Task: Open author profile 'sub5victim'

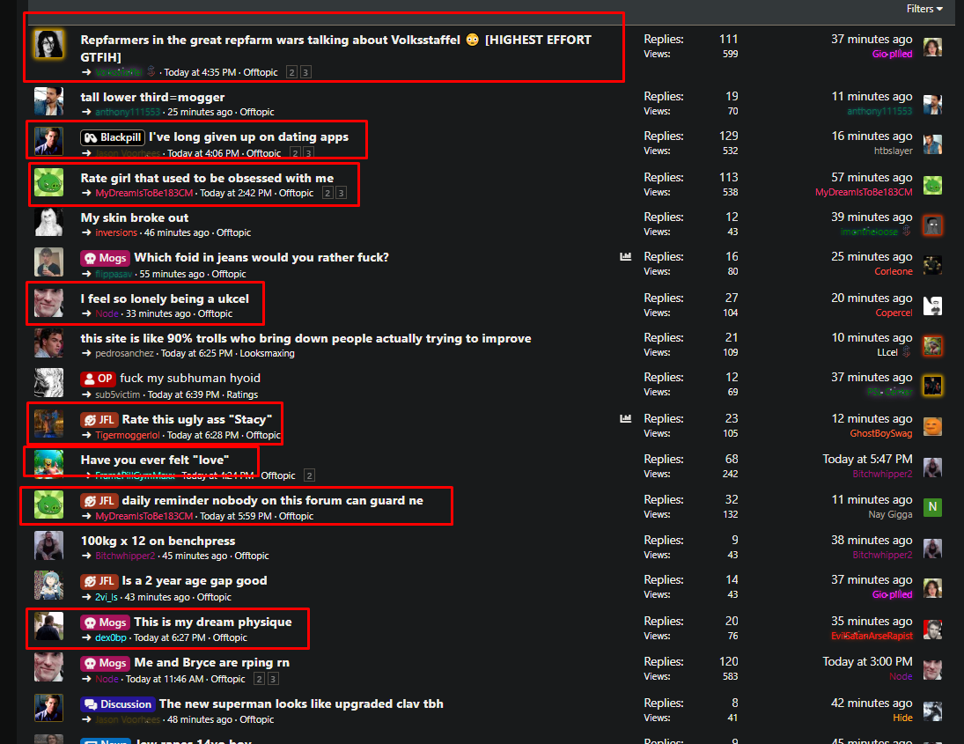Action: 117,394
